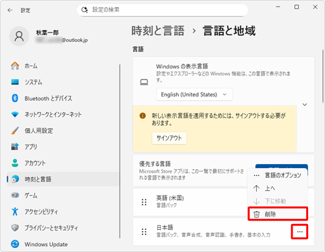Click the 優先する言語 heading
Viewport: 325px width, 252px height.
click(x=155, y=163)
